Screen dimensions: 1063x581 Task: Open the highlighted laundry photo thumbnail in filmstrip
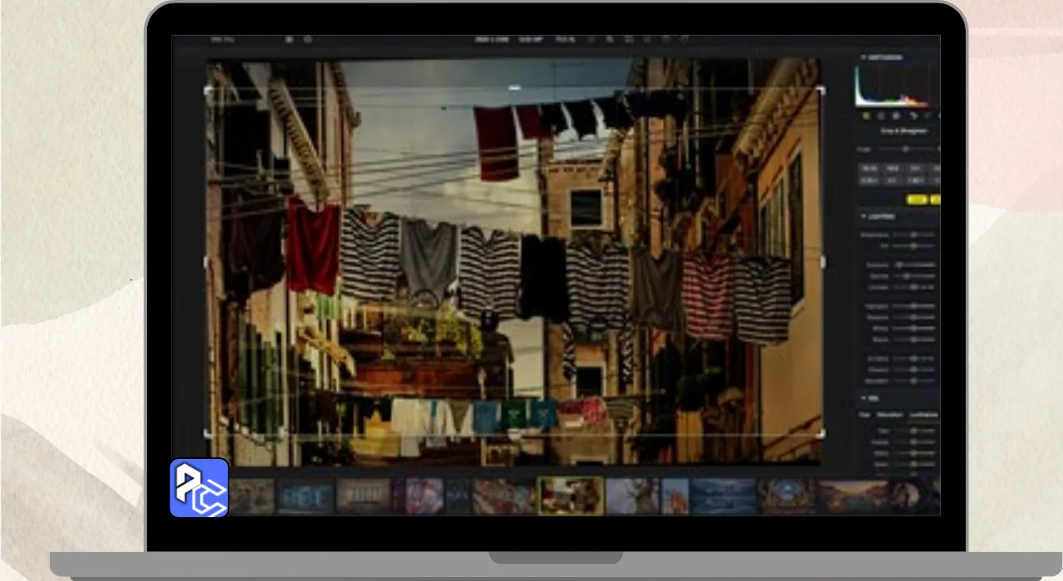pyautogui.click(x=571, y=496)
